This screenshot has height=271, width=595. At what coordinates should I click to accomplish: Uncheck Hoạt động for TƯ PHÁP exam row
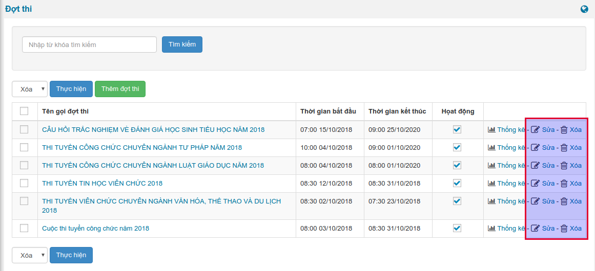pyautogui.click(x=457, y=147)
